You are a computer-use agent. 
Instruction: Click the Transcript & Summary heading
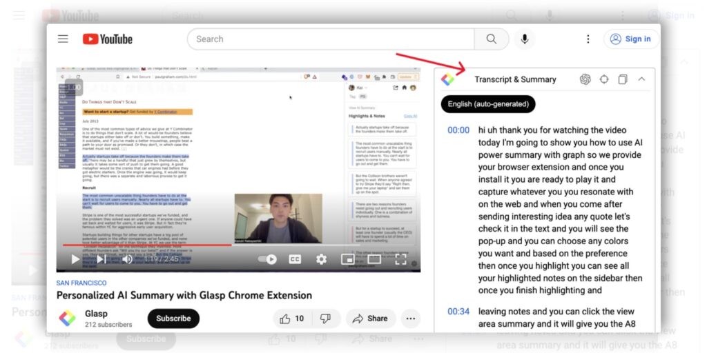point(515,79)
